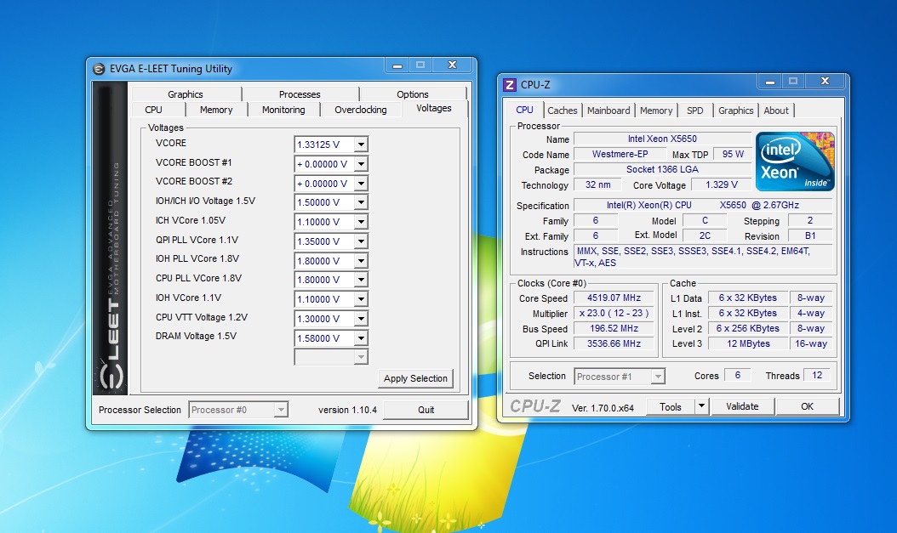897x533 pixels.
Task: Open the Tools dropdown arrow in CPU-Z
Action: [701, 406]
